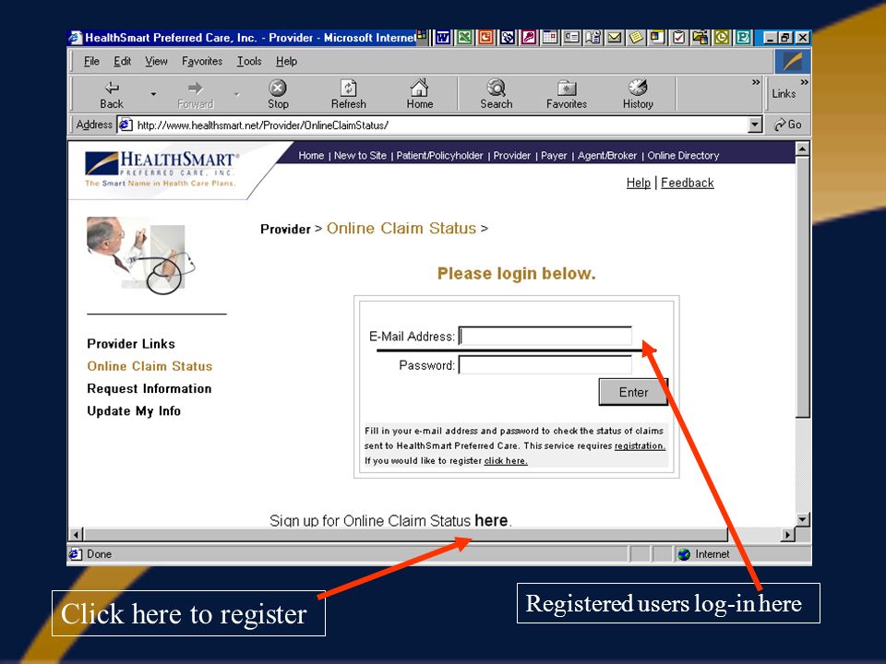The height and width of the screenshot is (664, 886).
Task: Select Online Claim Status in sidebar
Action: (x=150, y=366)
